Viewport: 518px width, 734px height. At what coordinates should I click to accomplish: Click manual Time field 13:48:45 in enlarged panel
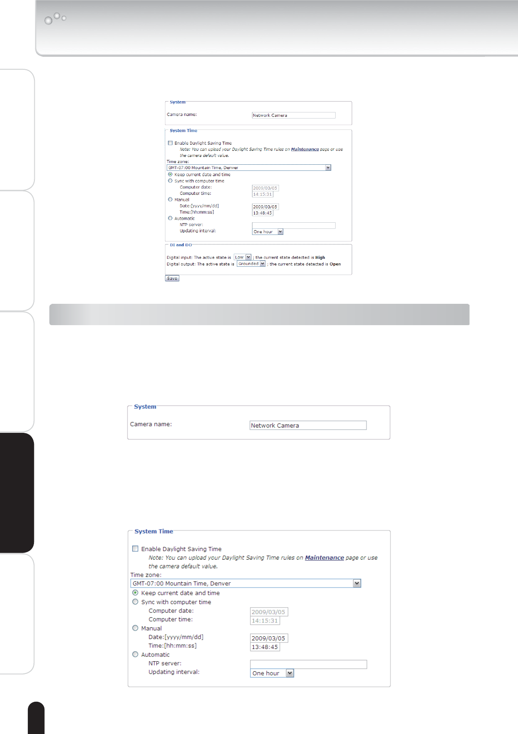[265, 647]
